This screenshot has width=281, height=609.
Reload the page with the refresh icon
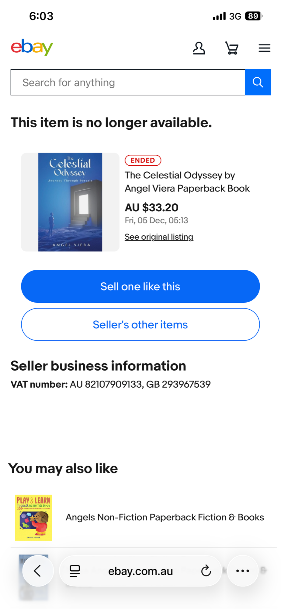click(x=206, y=571)
